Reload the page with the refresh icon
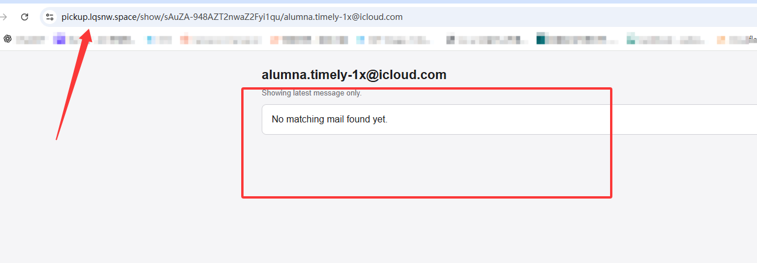This screenshot has height=263, width=757. 25,17
